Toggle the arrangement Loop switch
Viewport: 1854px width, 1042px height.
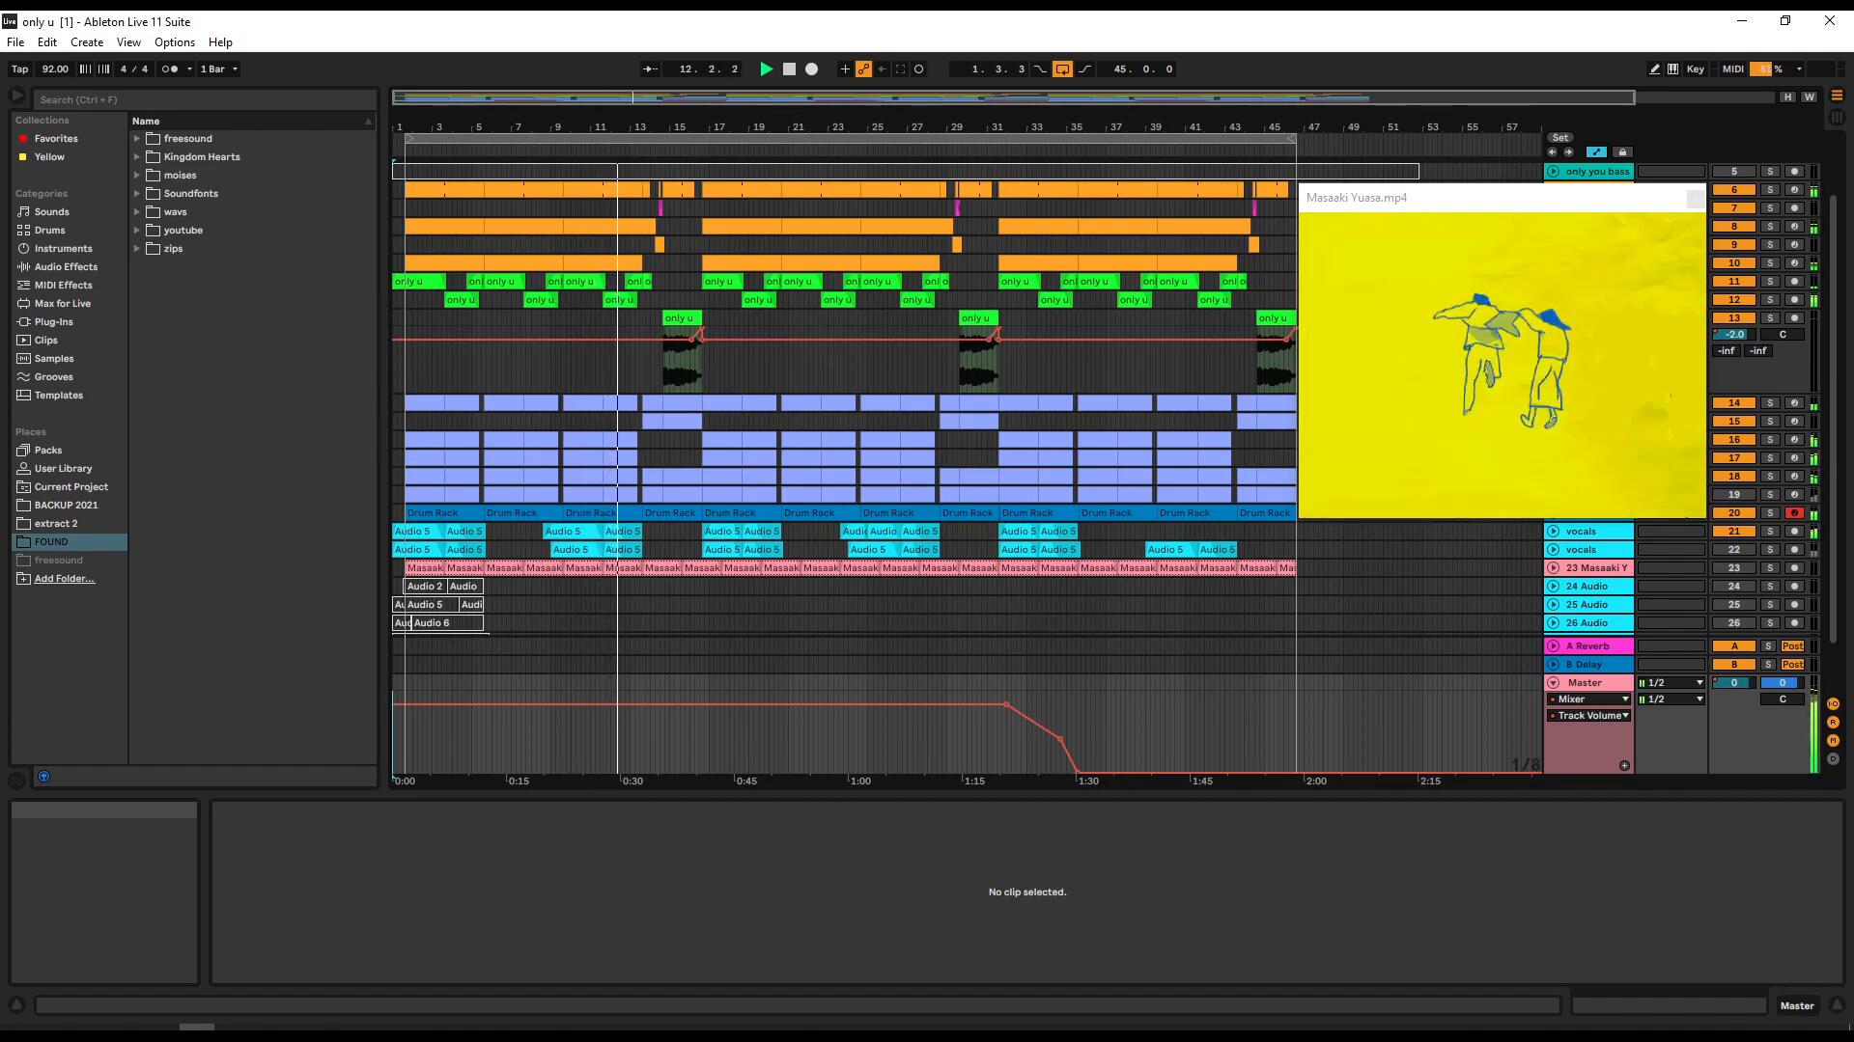(1062, 69)
